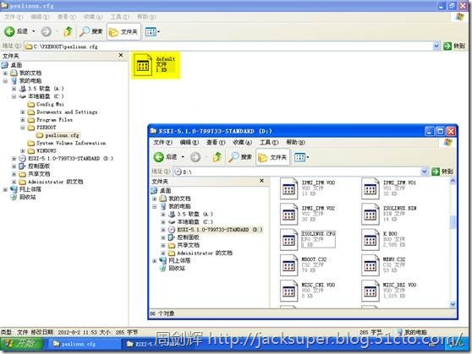The image size is (472, 354).
Task: Go up one level in ESXI D: window
Action: pos(217,157)
